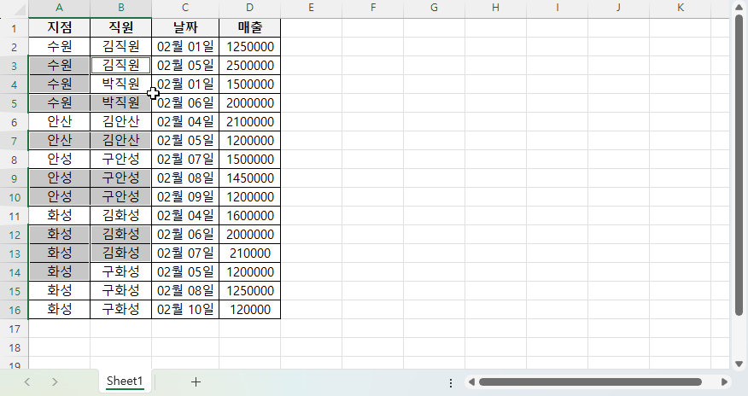The height and width of the screenshot is (396, 748).
Task: Select the Sheet1 tab
Action: coord(125,381)
